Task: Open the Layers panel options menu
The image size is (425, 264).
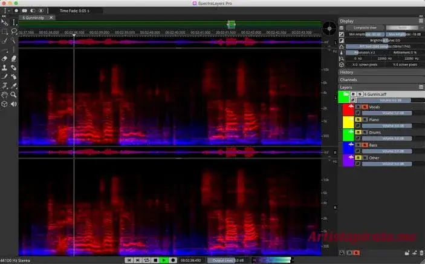Action: [421, 87]
